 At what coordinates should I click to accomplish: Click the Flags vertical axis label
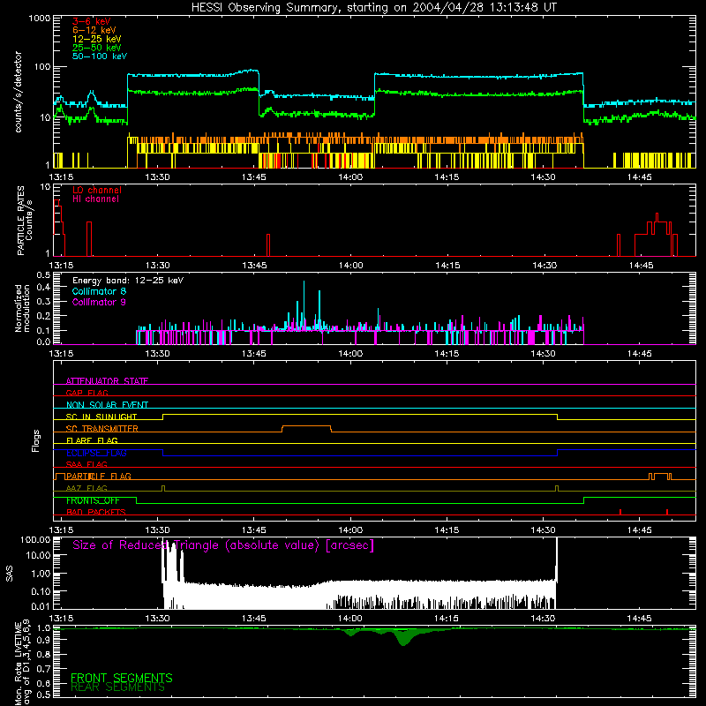[x=35, y=440]
